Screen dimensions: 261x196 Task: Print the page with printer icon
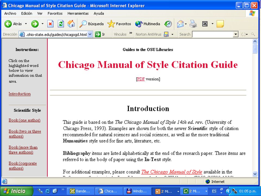pyautogui.click(x=193, y=24)
